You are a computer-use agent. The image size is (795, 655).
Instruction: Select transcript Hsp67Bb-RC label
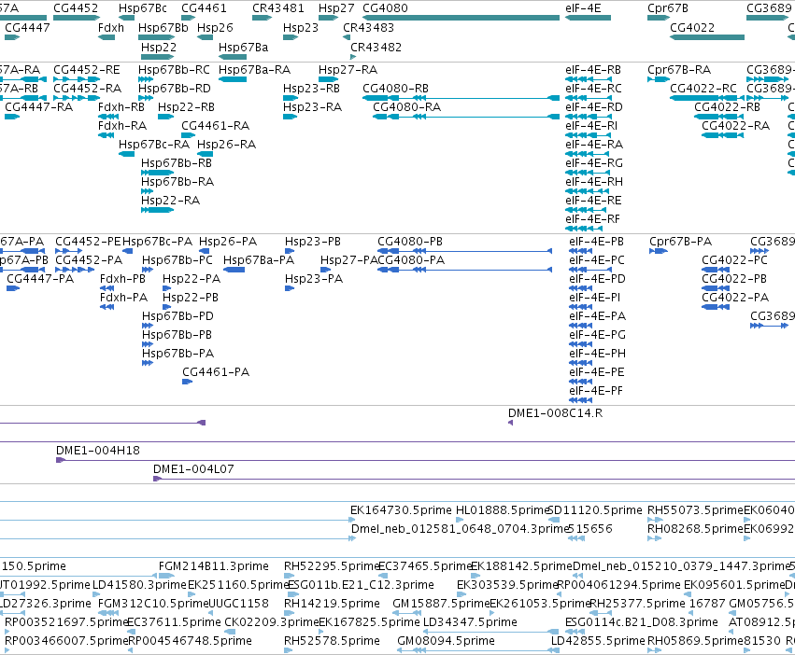click(174, 69)
